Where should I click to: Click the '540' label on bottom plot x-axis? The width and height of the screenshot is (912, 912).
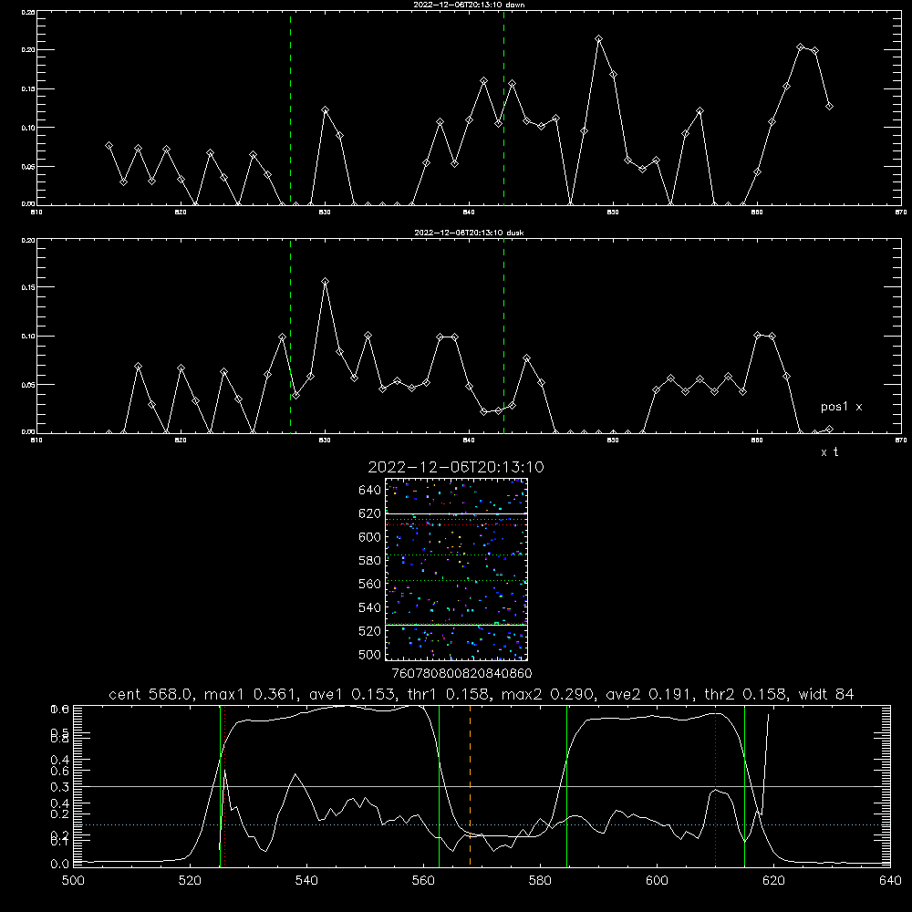pyautogui.click(x=306, y=881)
